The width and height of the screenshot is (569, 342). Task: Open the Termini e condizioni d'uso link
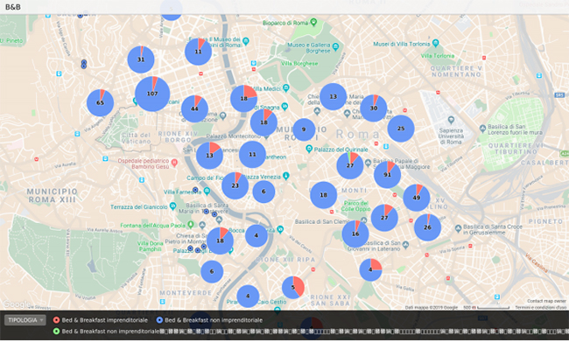pos(540,308)
